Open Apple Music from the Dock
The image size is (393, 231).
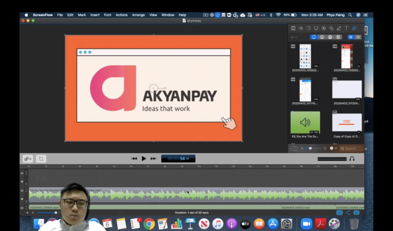pos(218,224)
